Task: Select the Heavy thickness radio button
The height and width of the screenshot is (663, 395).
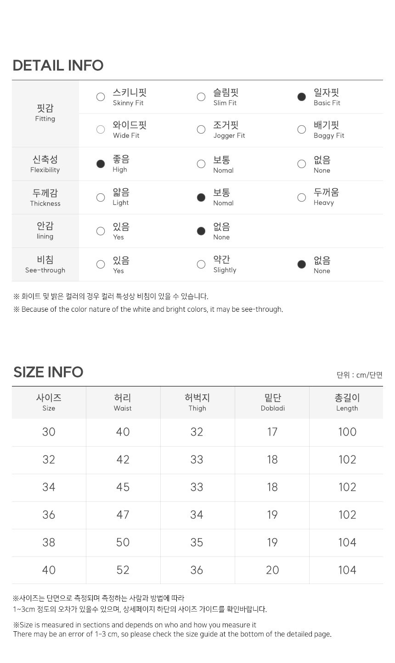Action: [x=301, y=197]
